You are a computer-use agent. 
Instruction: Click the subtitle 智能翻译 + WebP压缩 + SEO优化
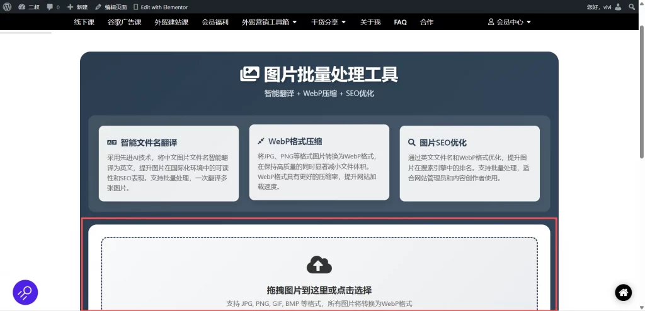[319, 94]
